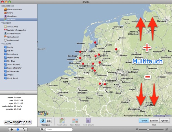Click the 'van 21-07-08' date text
Image resolution: width=172 pixels, height=132 pixels.
pyautogui.click(x=16, y=100)
